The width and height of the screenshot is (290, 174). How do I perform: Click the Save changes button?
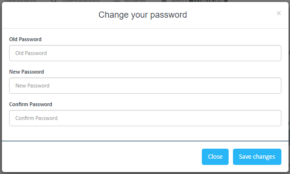pos(257,157)
